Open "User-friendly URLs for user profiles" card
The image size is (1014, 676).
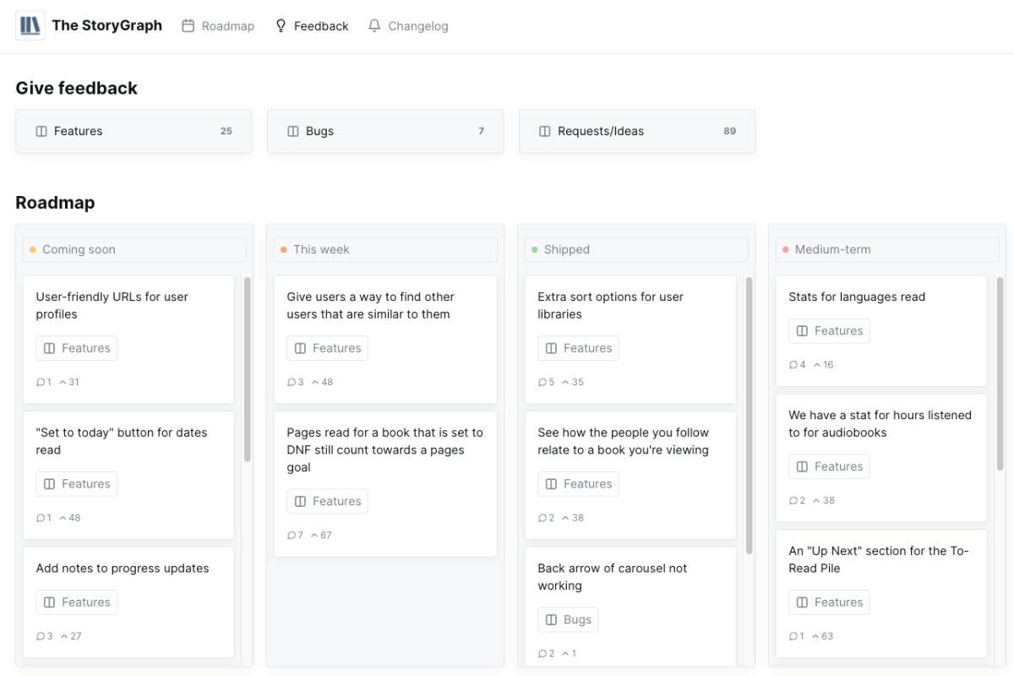pyautogui.click(x=128, y=340)
